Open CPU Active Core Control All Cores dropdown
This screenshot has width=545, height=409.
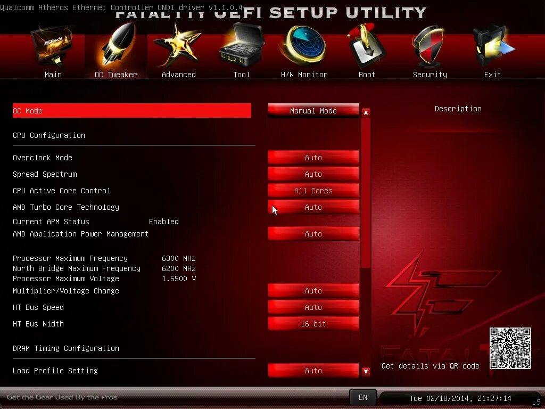pyautogui.click(x=313, y=191)
